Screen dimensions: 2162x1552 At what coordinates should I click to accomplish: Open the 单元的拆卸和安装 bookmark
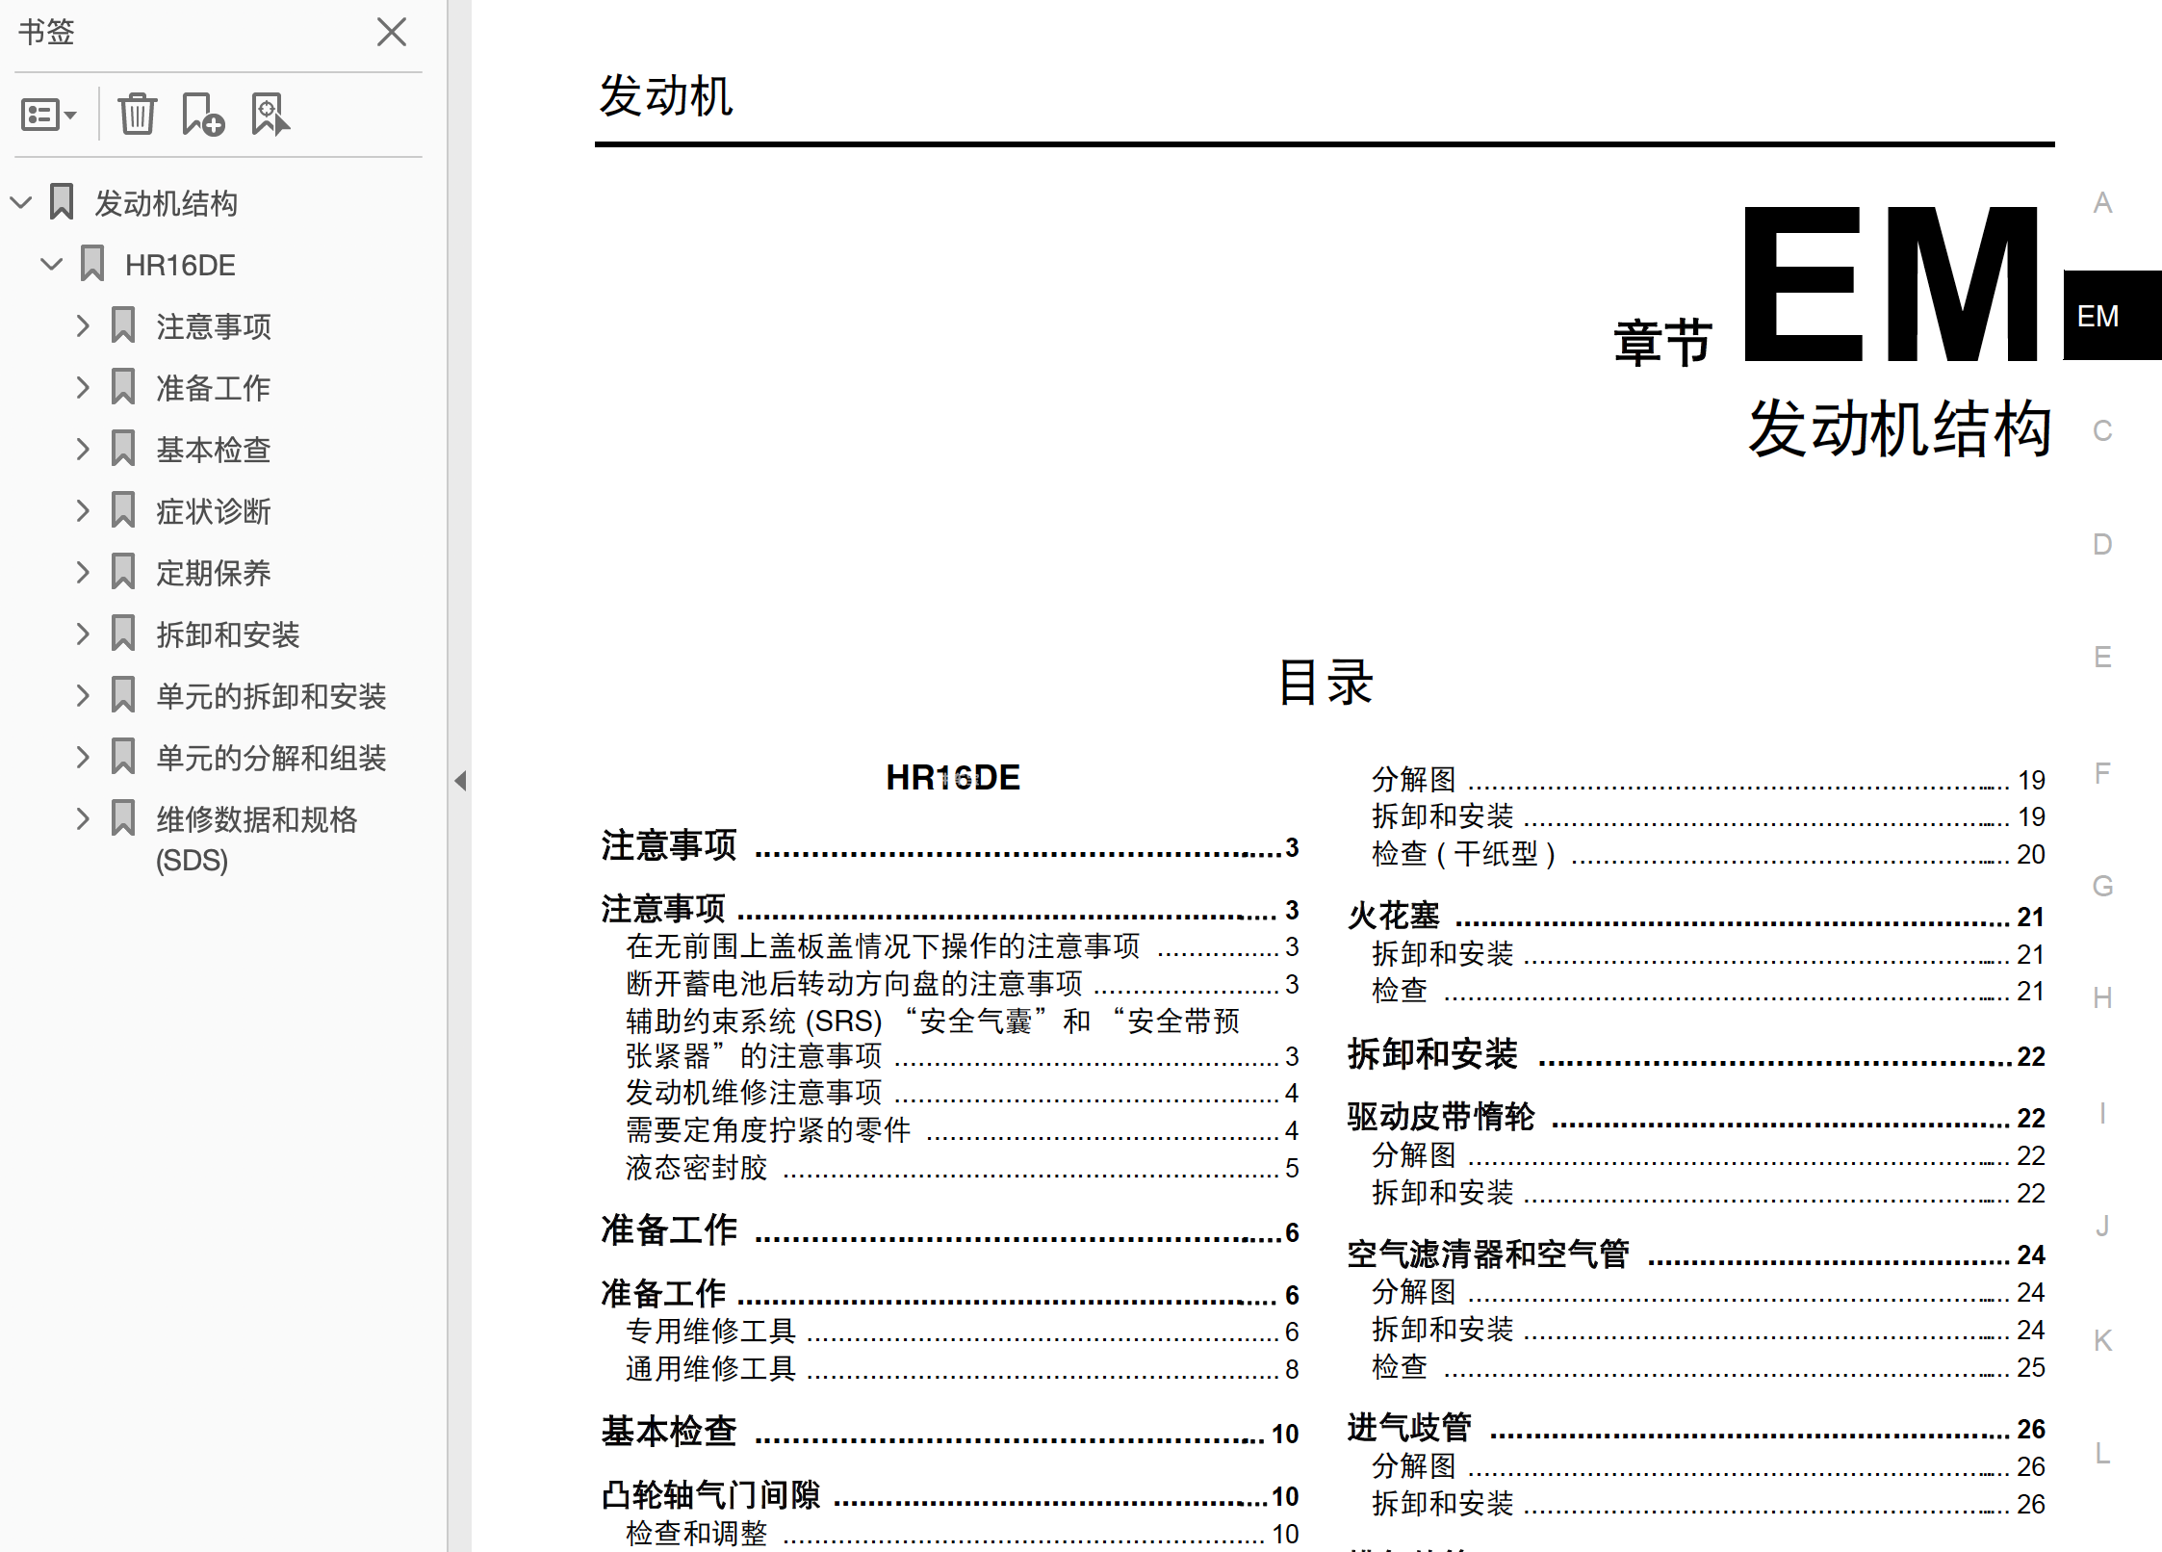click(x=271, y=696)
